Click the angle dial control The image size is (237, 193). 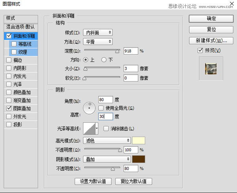[x=89, y=108]
